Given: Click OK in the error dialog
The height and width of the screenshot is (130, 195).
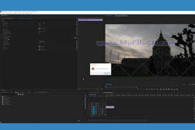Looking at the screenshot, I should pos(107,73).
